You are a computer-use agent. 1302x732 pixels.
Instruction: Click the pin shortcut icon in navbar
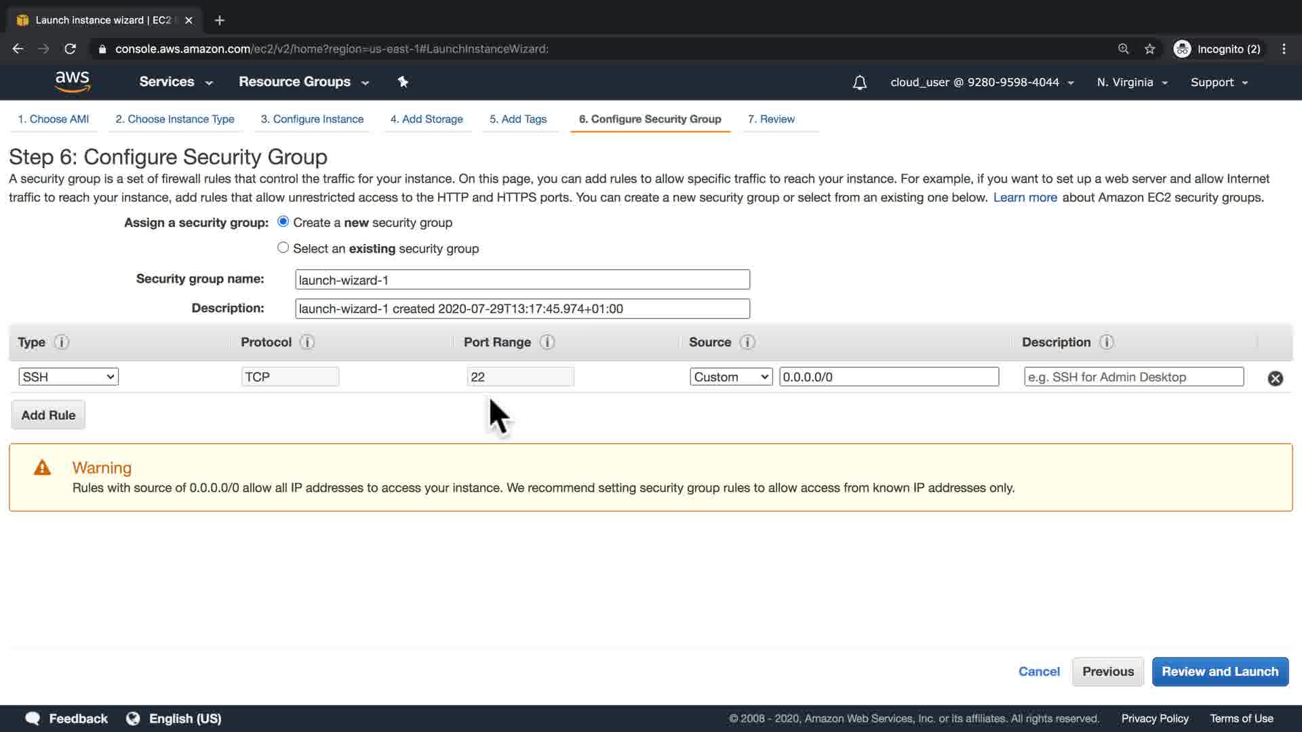pyautogui.click(x=403, y=82)
